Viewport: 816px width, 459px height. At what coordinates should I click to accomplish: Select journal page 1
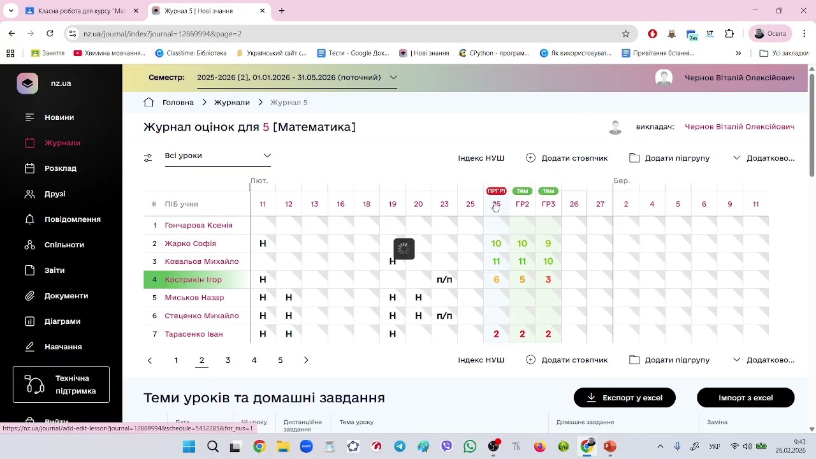pos(176,360)
